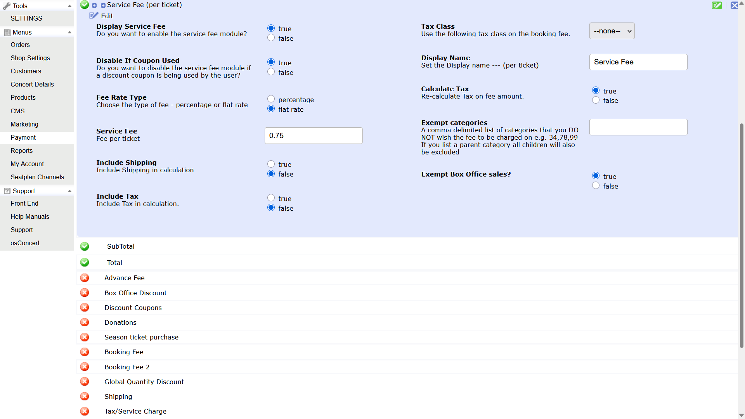This screenshot has width=745, height=419.
Task: Click the Service Fee amount field
Action: 314,135
